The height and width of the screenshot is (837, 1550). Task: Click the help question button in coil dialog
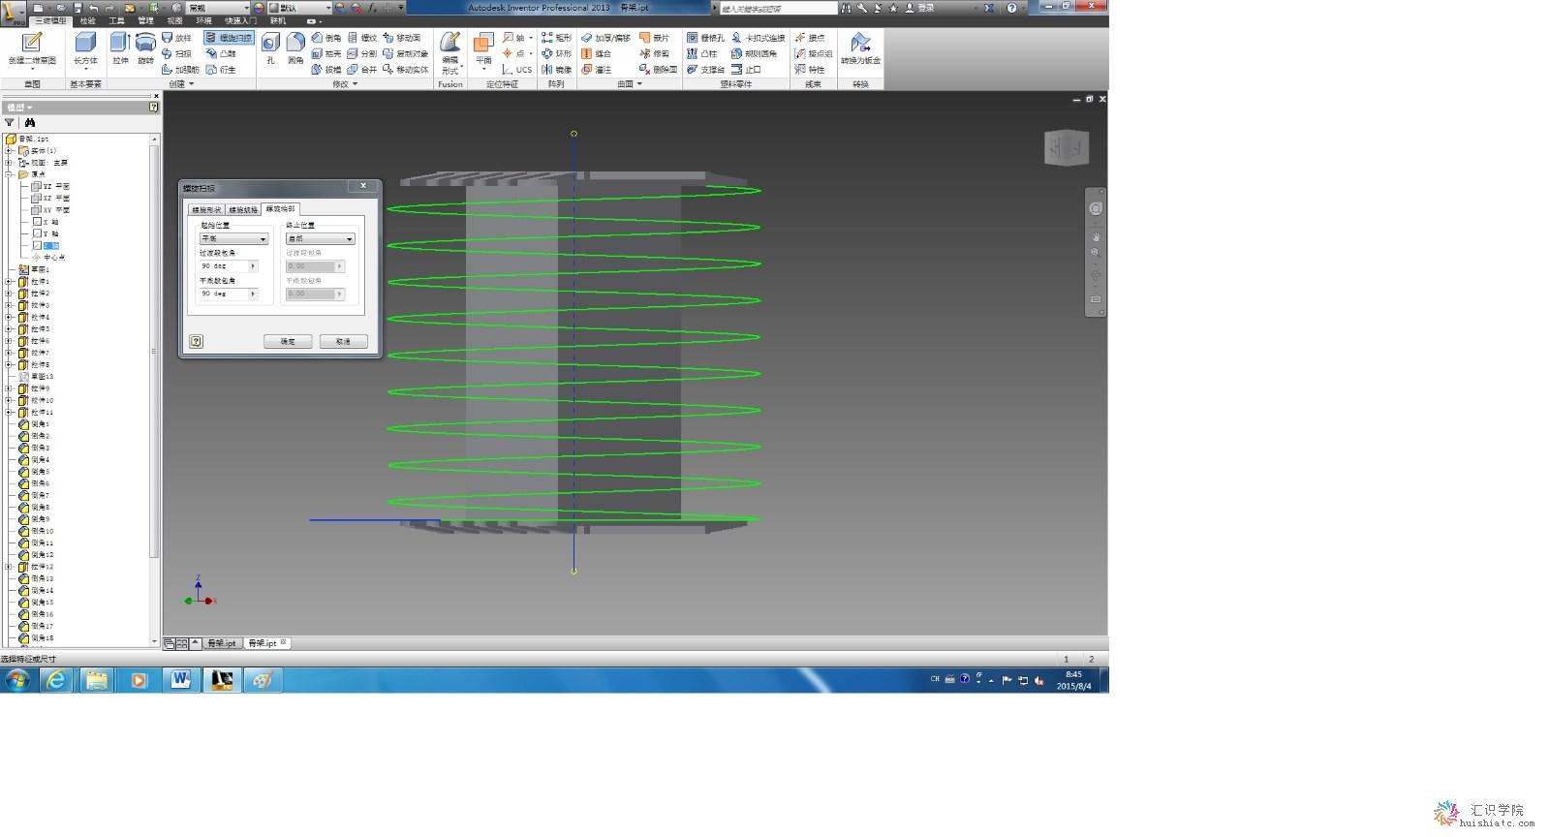tap(197, 341)
